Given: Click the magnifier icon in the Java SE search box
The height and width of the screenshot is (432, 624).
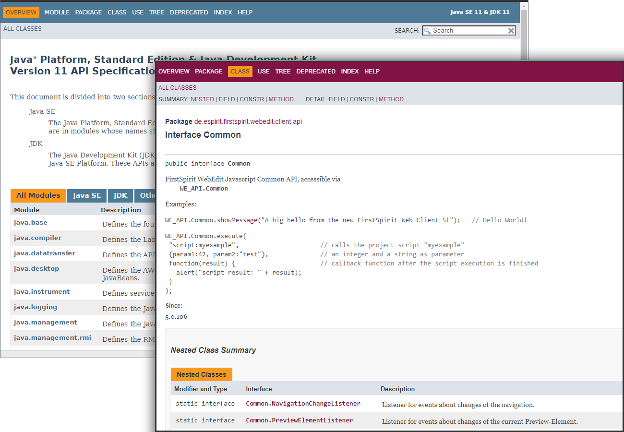Looking at the screenshot, I should point(427,31).
